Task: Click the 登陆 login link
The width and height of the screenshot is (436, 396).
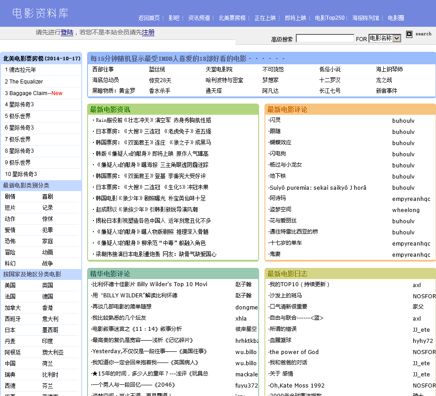Action: [x=67, y=32]
